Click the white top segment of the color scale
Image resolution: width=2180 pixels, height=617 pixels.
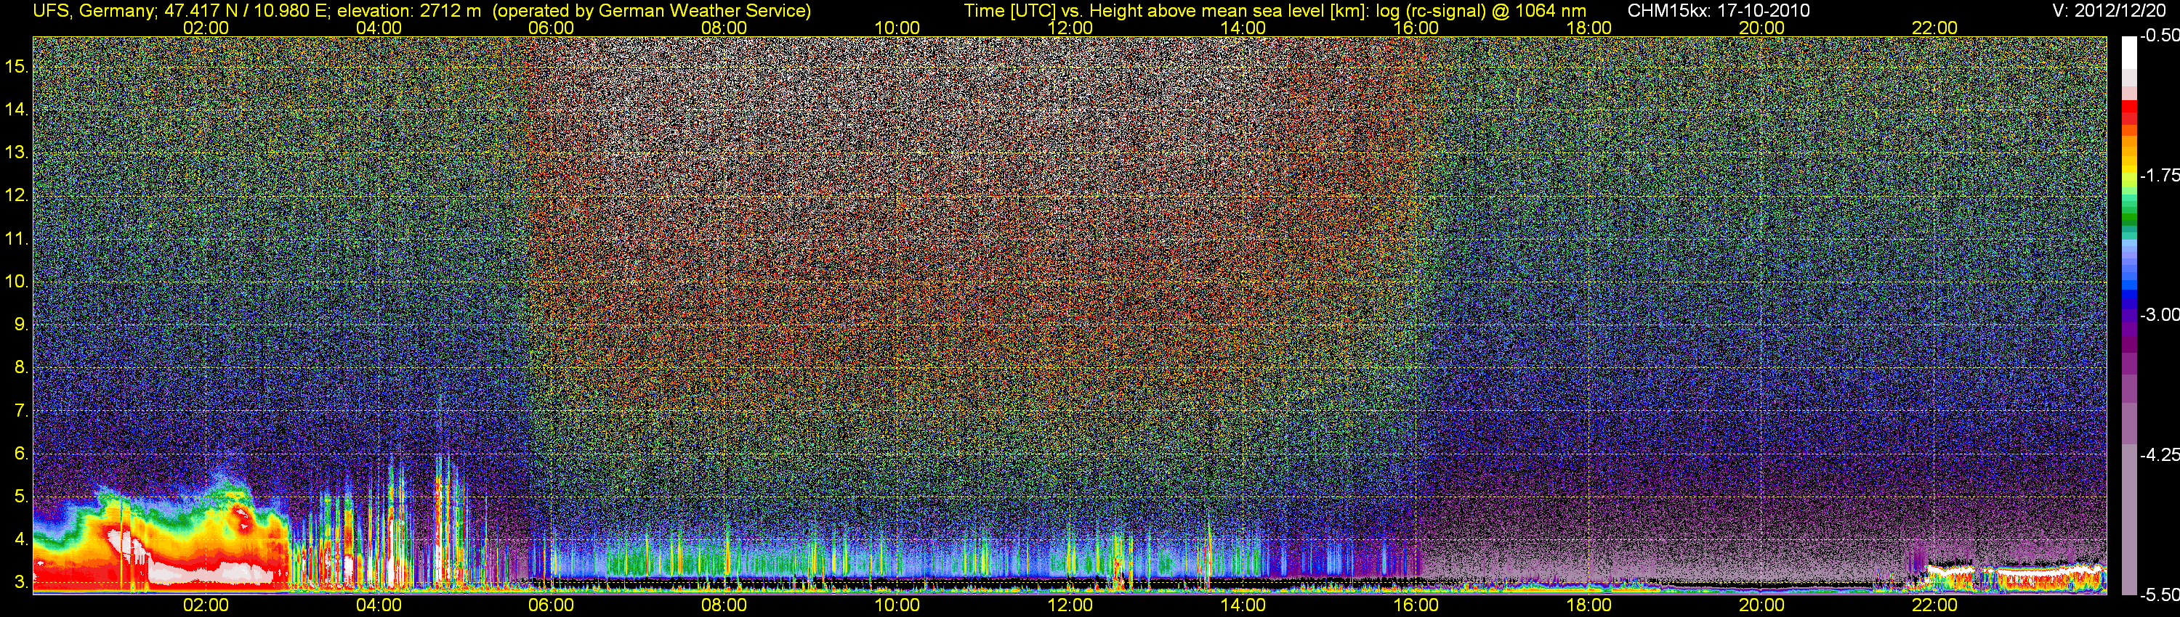click(x=2128, y=52)
